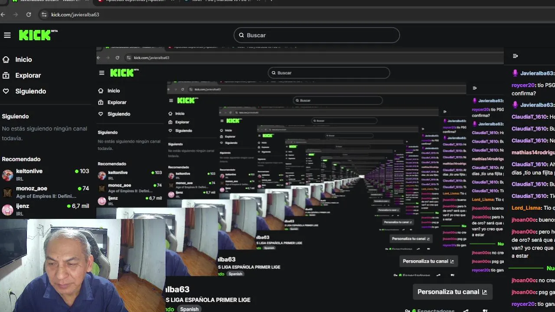555x312 pixels.
Task: Click monoz_aoe avatar in the outermost Recomendado list
Action: point(7,192)
